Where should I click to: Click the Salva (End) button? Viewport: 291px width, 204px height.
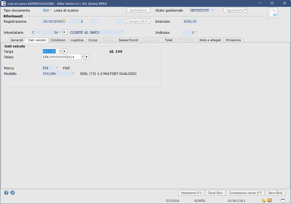275,193
